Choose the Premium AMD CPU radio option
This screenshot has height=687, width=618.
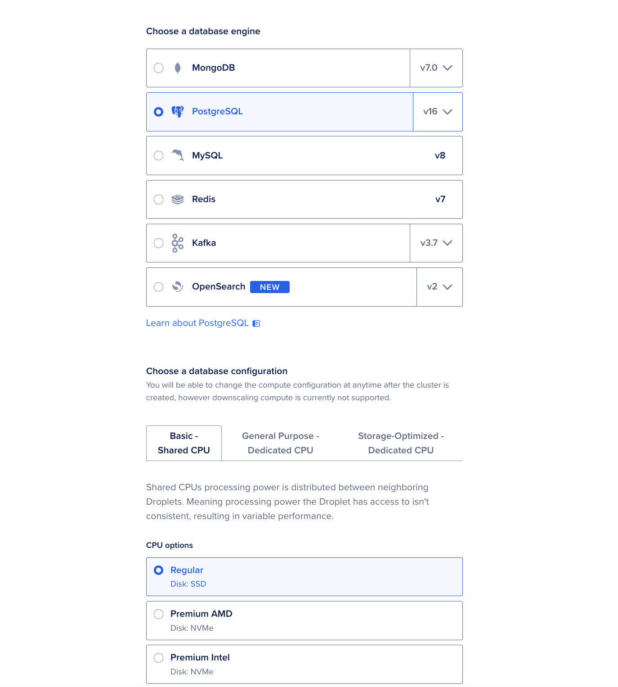coord(159,614)
